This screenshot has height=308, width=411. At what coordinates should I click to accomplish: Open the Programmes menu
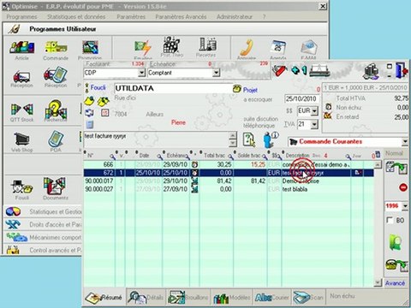point(21,17)
